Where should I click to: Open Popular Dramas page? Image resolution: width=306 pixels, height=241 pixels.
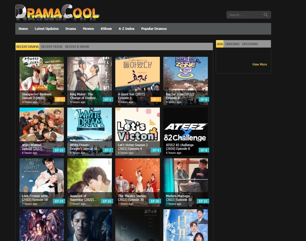154,29
